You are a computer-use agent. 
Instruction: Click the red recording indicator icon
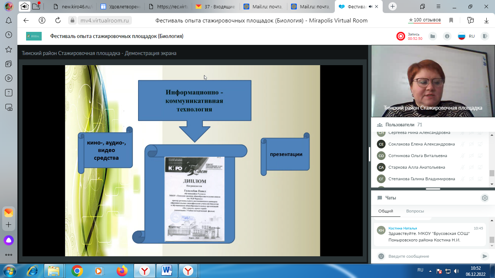(x=400, y=36)
